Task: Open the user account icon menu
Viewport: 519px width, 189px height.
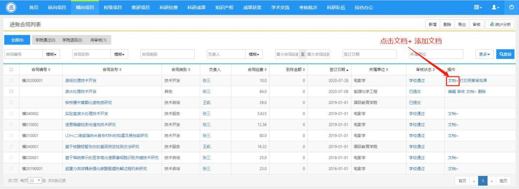Action: pyautogui.click(x=496, y=7)
